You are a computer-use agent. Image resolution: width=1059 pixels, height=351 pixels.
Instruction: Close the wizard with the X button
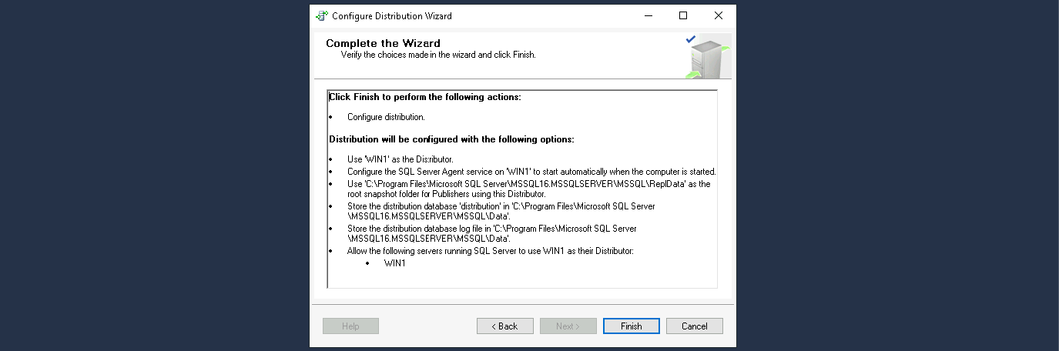tap(718, 15)
